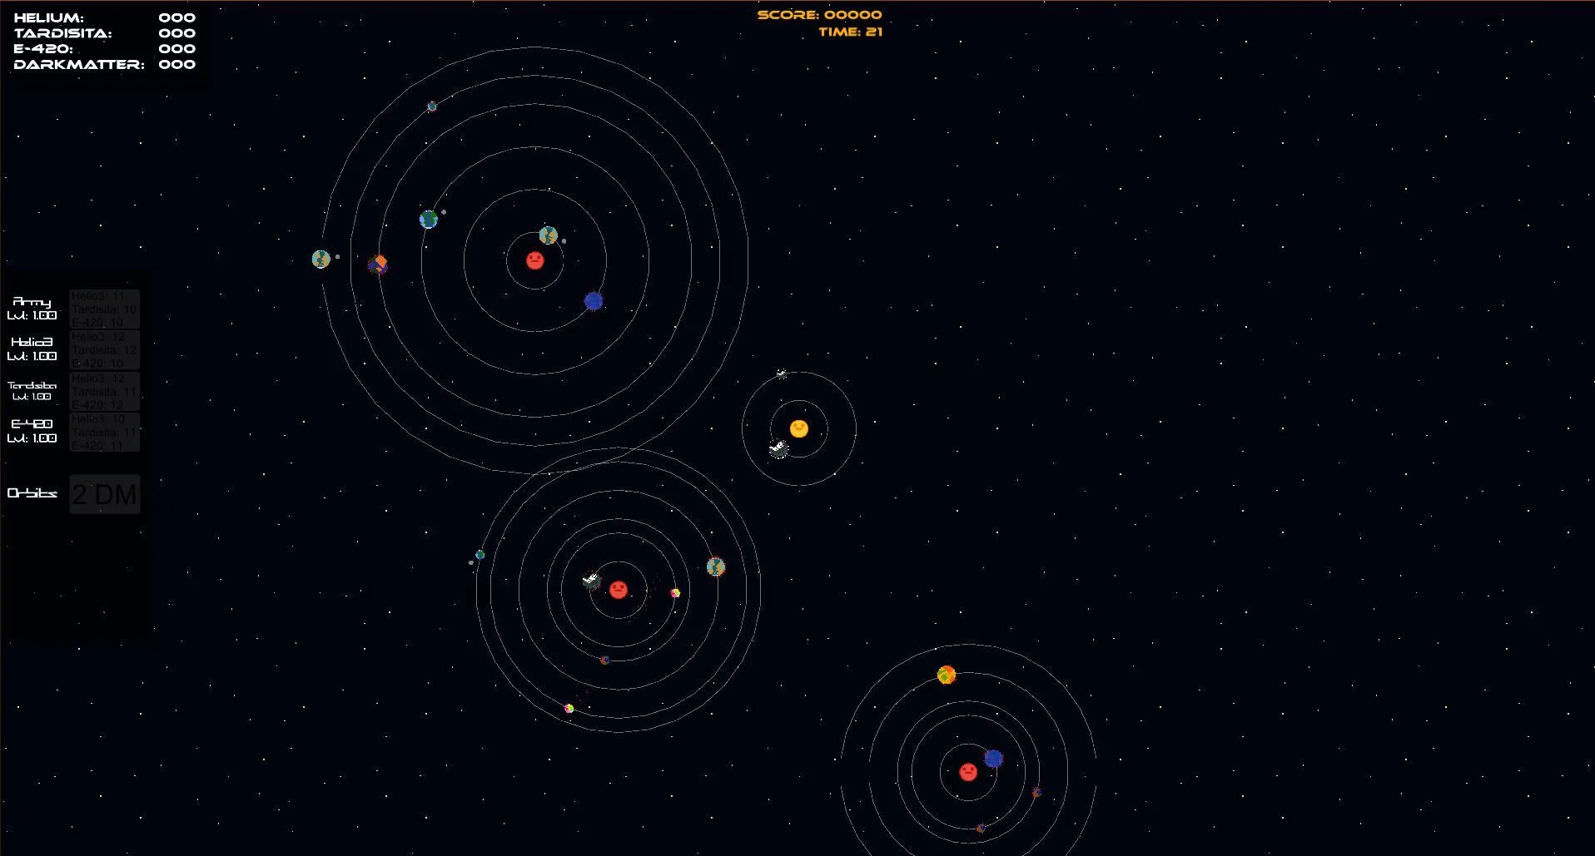Select the blue planet in the largest orbit system
This screenshot has width=1595, height=856.
594,301
